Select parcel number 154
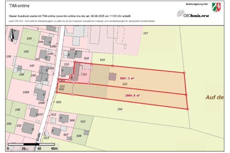Image resolution: width=230 pixels, height=153 pixels. 120,109
